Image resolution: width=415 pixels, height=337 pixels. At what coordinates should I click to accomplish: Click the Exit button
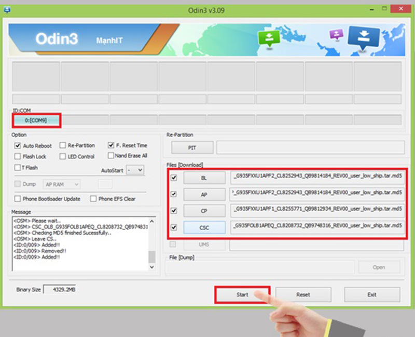[x=372, y=294]
